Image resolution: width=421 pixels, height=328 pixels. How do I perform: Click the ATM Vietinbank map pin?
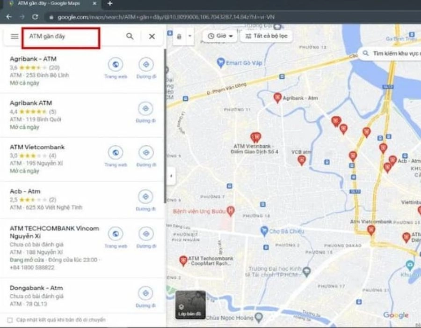(x=255, y=137)
